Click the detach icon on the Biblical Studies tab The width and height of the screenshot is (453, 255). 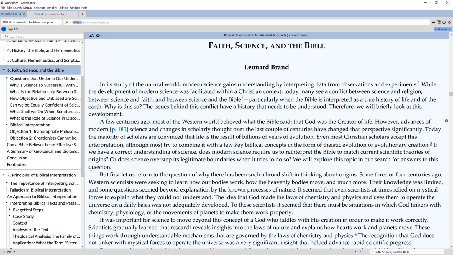pos(20,13)
